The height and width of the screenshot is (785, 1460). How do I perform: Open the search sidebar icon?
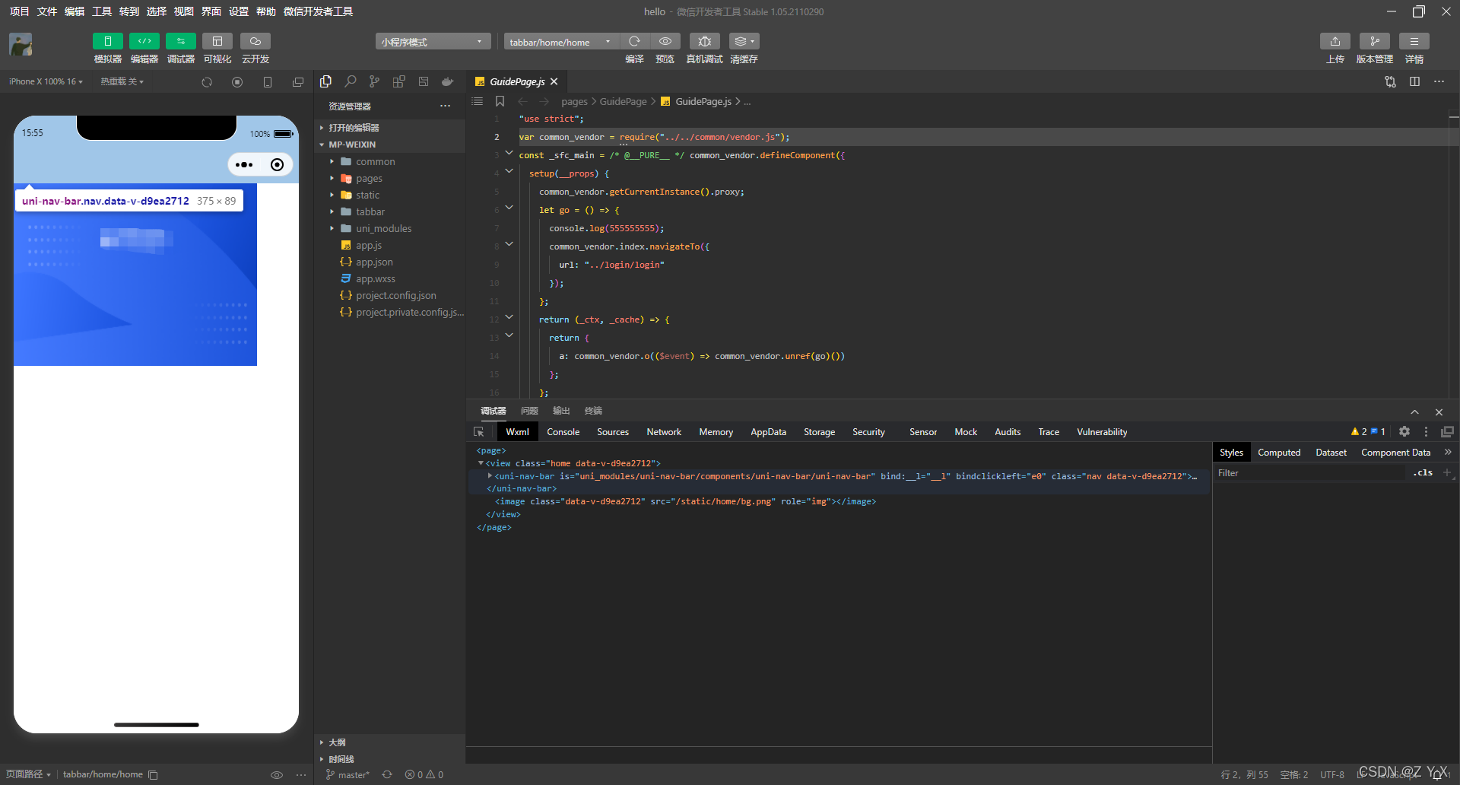[x=351, y=81]
